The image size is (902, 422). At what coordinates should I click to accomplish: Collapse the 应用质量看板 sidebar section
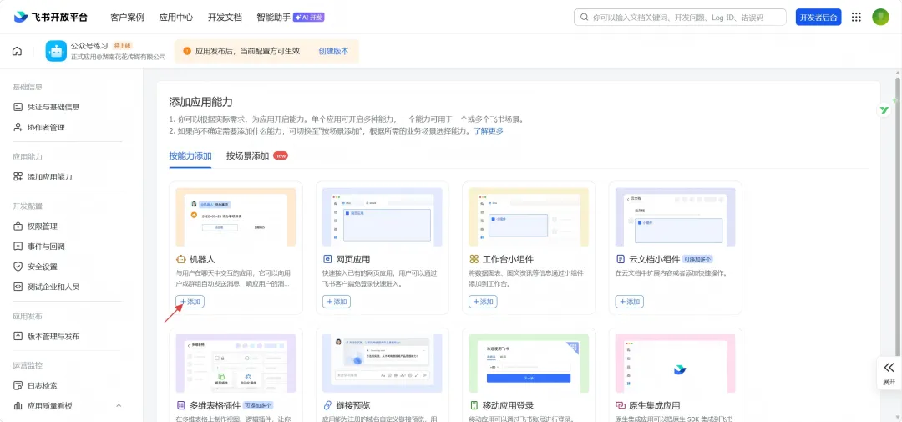click(x=119, y=406)
